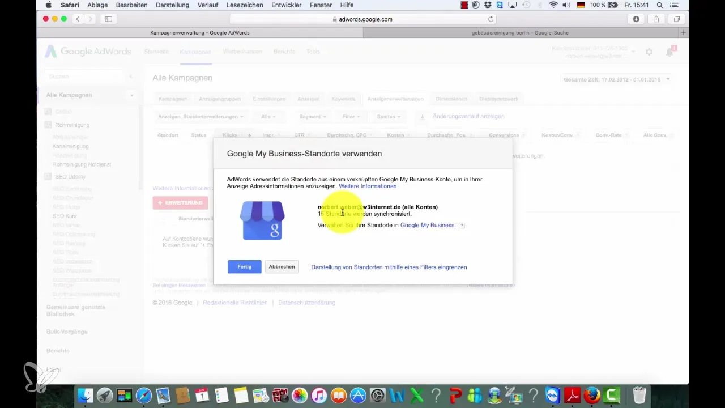Click the dimmed + ERWEITERUNG button

(180, 203)
